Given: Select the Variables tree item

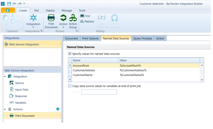Looking at the screenshot, I should click(x=21, y=102).
